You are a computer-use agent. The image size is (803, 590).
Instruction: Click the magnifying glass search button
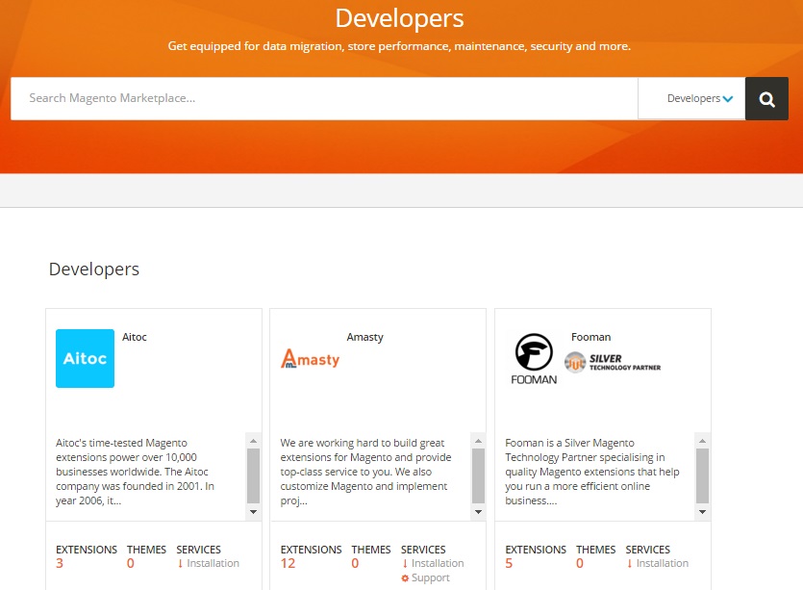coord(766,99)
